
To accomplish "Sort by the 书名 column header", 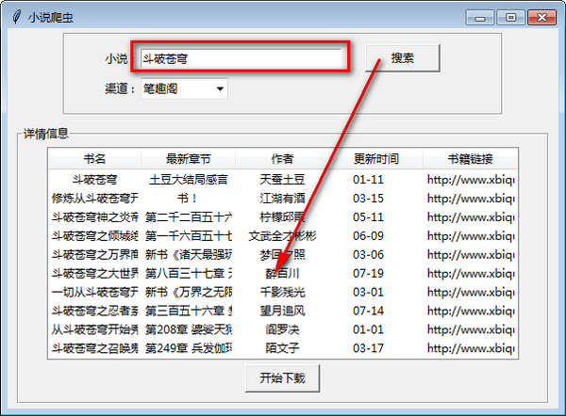I will [x=94, y=159].
